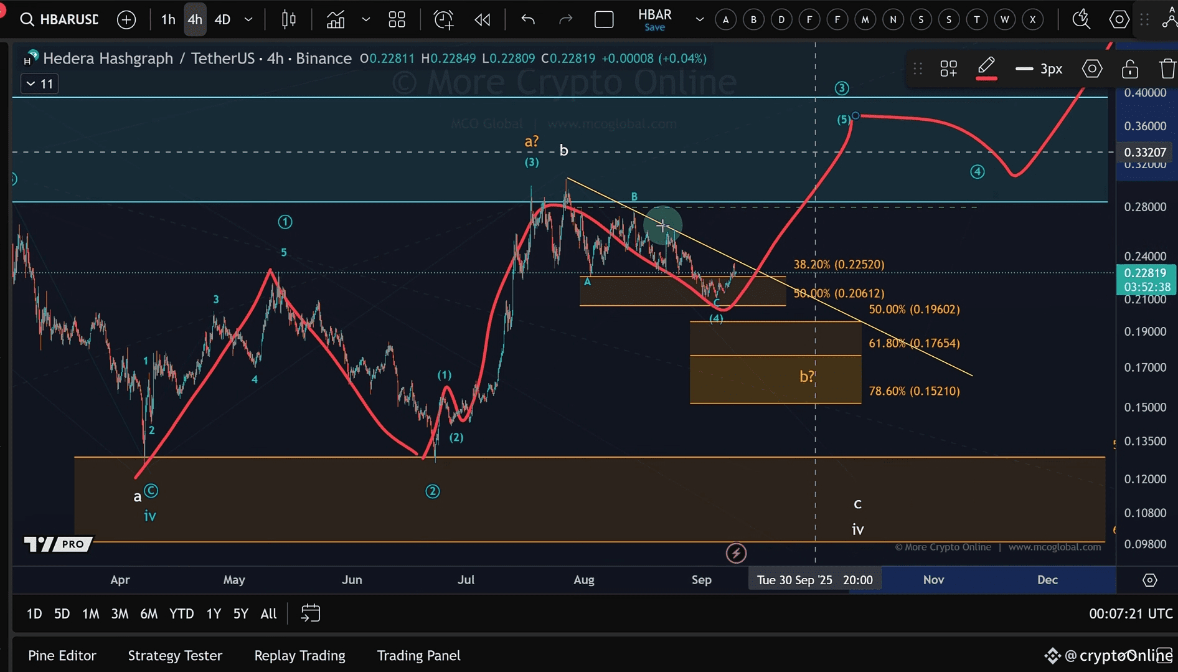Open quick search lightning icon

(x=1081, y=19)
